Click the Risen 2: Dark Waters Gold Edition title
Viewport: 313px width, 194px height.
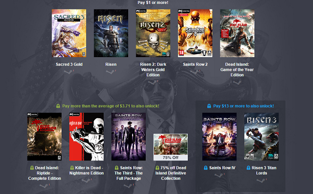coord(153,70)
